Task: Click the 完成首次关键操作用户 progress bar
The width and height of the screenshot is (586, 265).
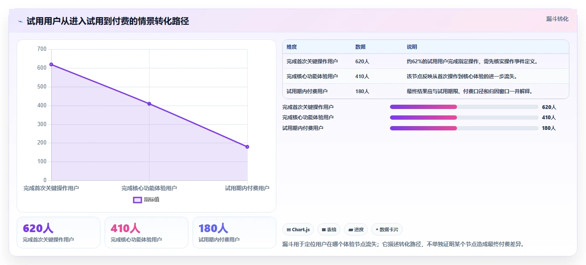Action: (x=464, y=107)
